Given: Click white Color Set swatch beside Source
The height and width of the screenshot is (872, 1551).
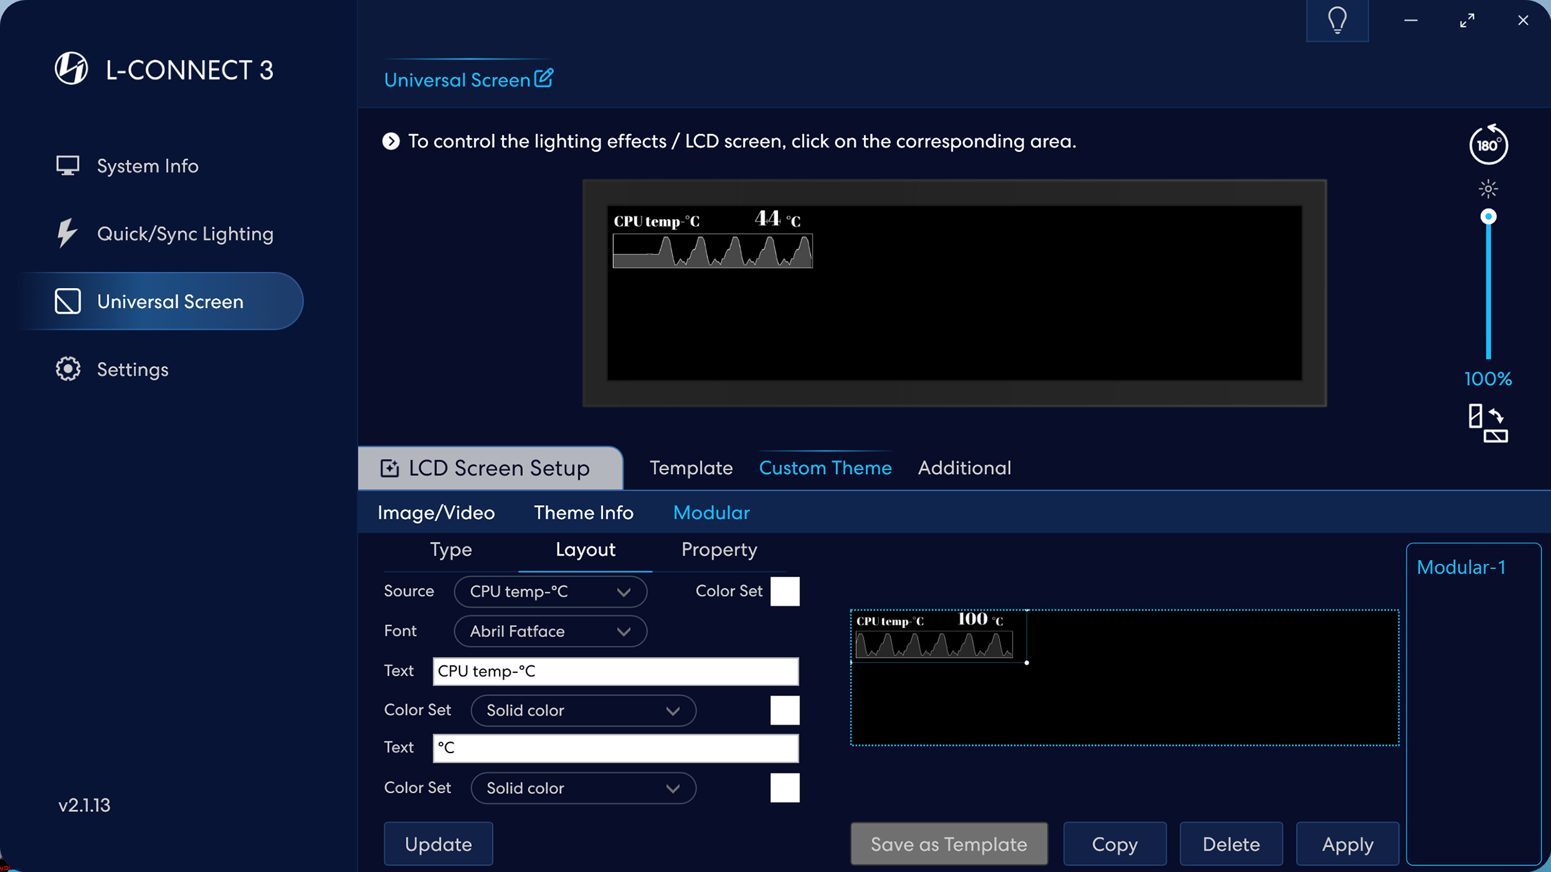Looking at the screenshot, I should pyautogui.click(x=785, y=592).
